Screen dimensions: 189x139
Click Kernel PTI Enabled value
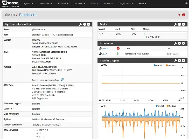point(36,109)
